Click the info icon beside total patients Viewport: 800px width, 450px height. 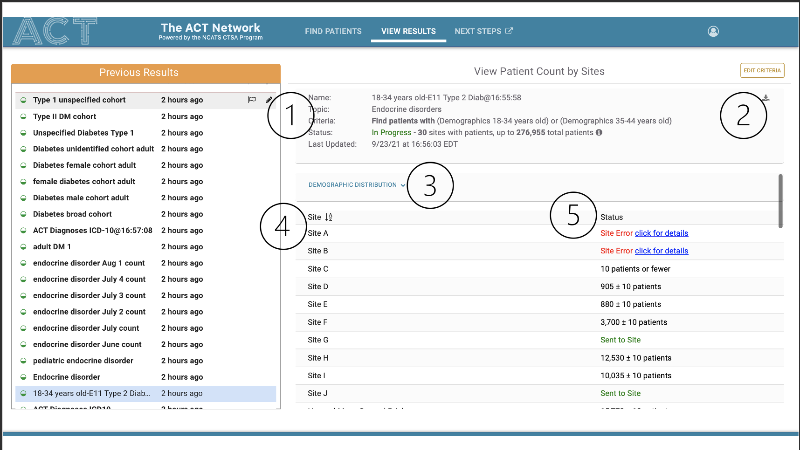pos(599,132)
